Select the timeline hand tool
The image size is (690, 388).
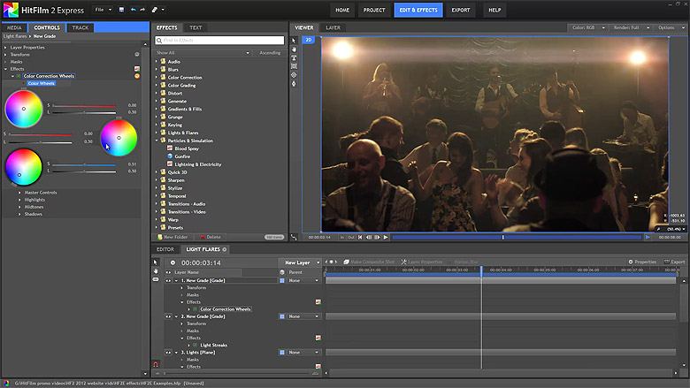point(156,270)
